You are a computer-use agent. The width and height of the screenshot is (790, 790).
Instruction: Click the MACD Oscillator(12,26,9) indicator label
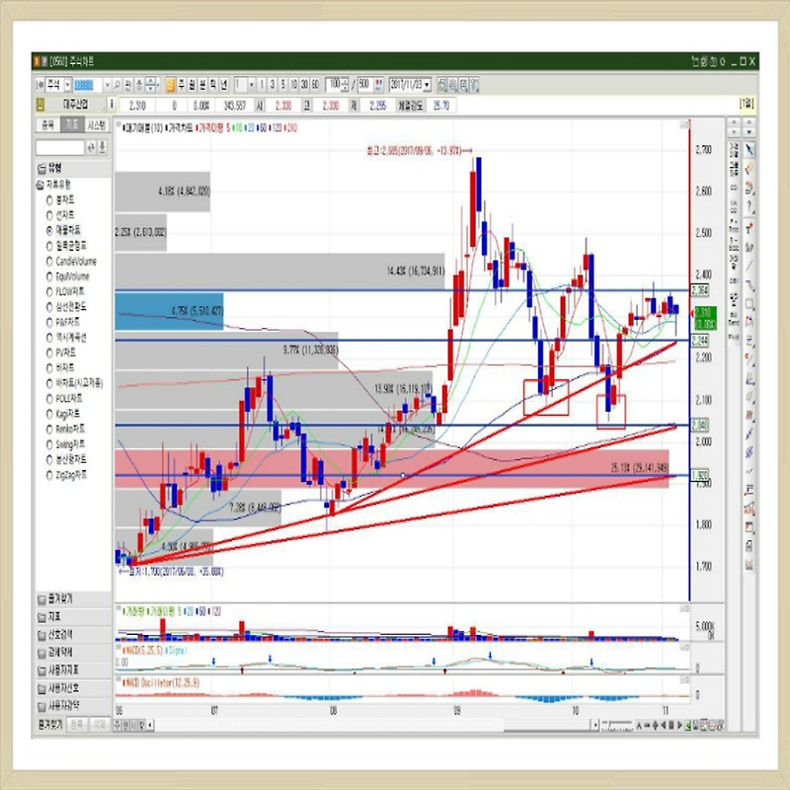tap(162, 682)
